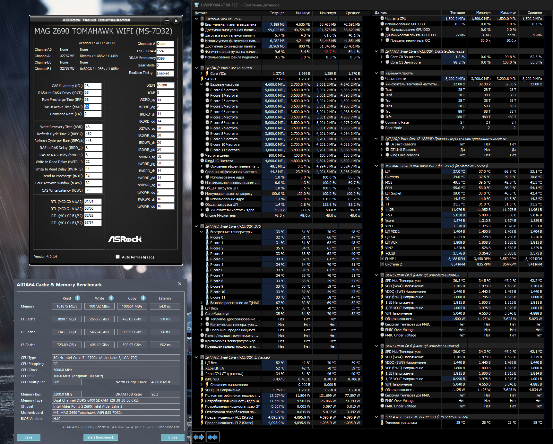Screen dimensions: 553x444
Task: Click the Среднее column header in left HWiNFO panel
Action: 350,13
